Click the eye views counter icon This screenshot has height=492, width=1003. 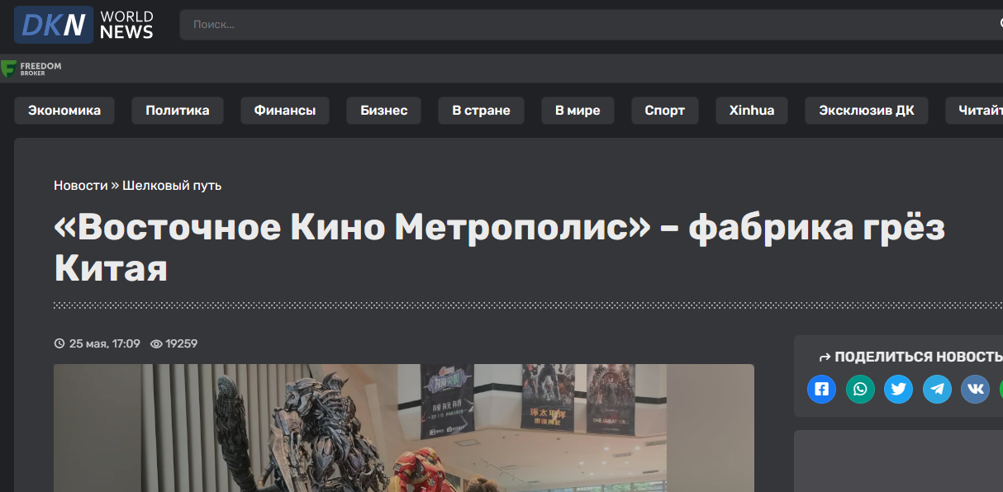tap(156, 343)
